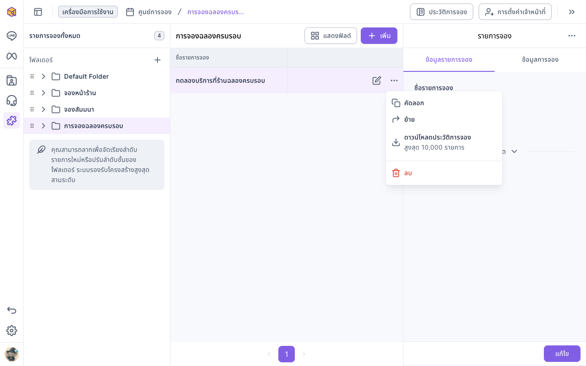Click the user avatar at bottom left
This screenshot has height=366, width=586.
[11, 354]
